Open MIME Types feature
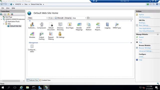Screen dimensions: 160x90 117,25
